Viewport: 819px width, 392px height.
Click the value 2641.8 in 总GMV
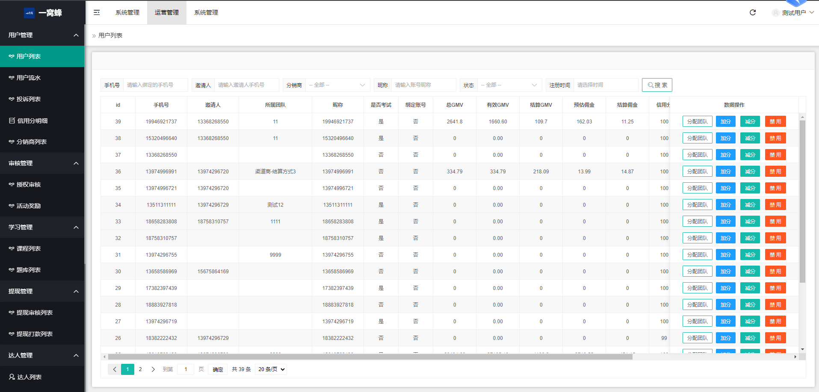455,122
